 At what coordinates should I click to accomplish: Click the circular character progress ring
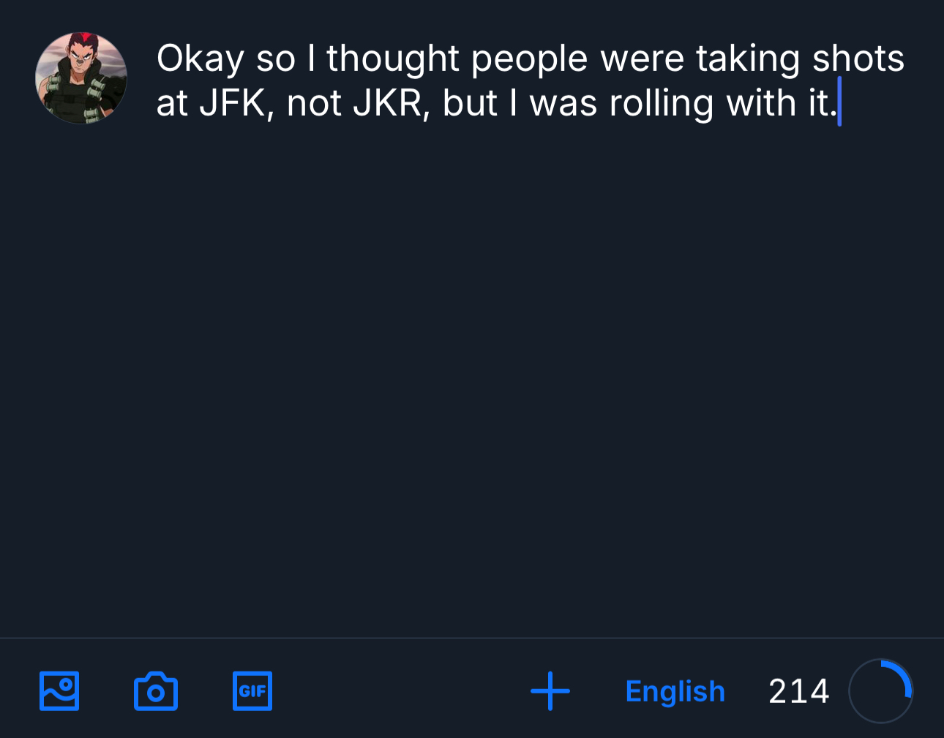[x=880, y=691]
